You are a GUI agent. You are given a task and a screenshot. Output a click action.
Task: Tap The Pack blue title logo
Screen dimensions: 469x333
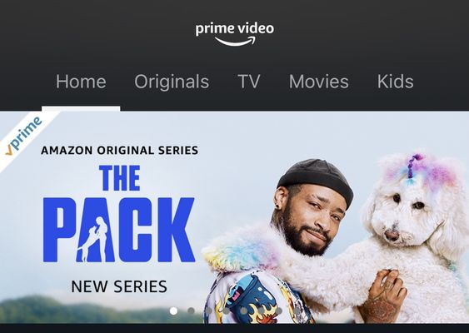tap(119, 214)
